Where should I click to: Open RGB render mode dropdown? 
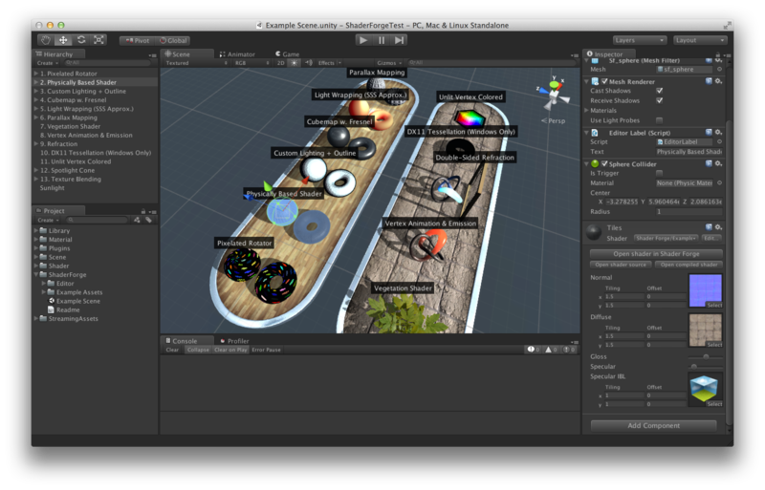[251, 63]
